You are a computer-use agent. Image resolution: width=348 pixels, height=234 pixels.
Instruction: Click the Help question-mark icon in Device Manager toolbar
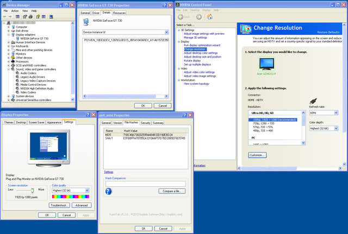point(38,17)
